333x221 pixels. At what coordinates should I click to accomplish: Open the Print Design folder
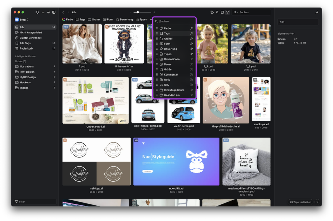click(35, 72)
